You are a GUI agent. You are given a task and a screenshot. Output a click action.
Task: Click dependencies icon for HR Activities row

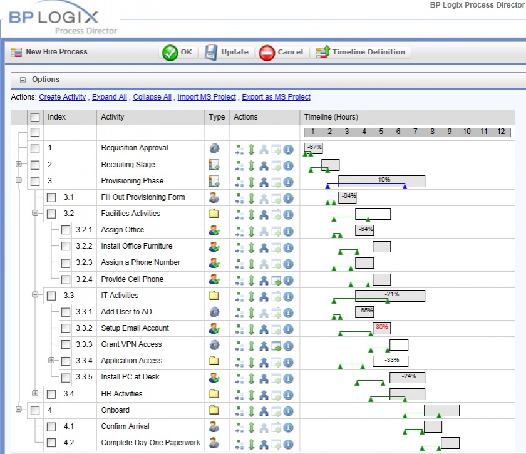pyautogui.click(x=264, y=395)
